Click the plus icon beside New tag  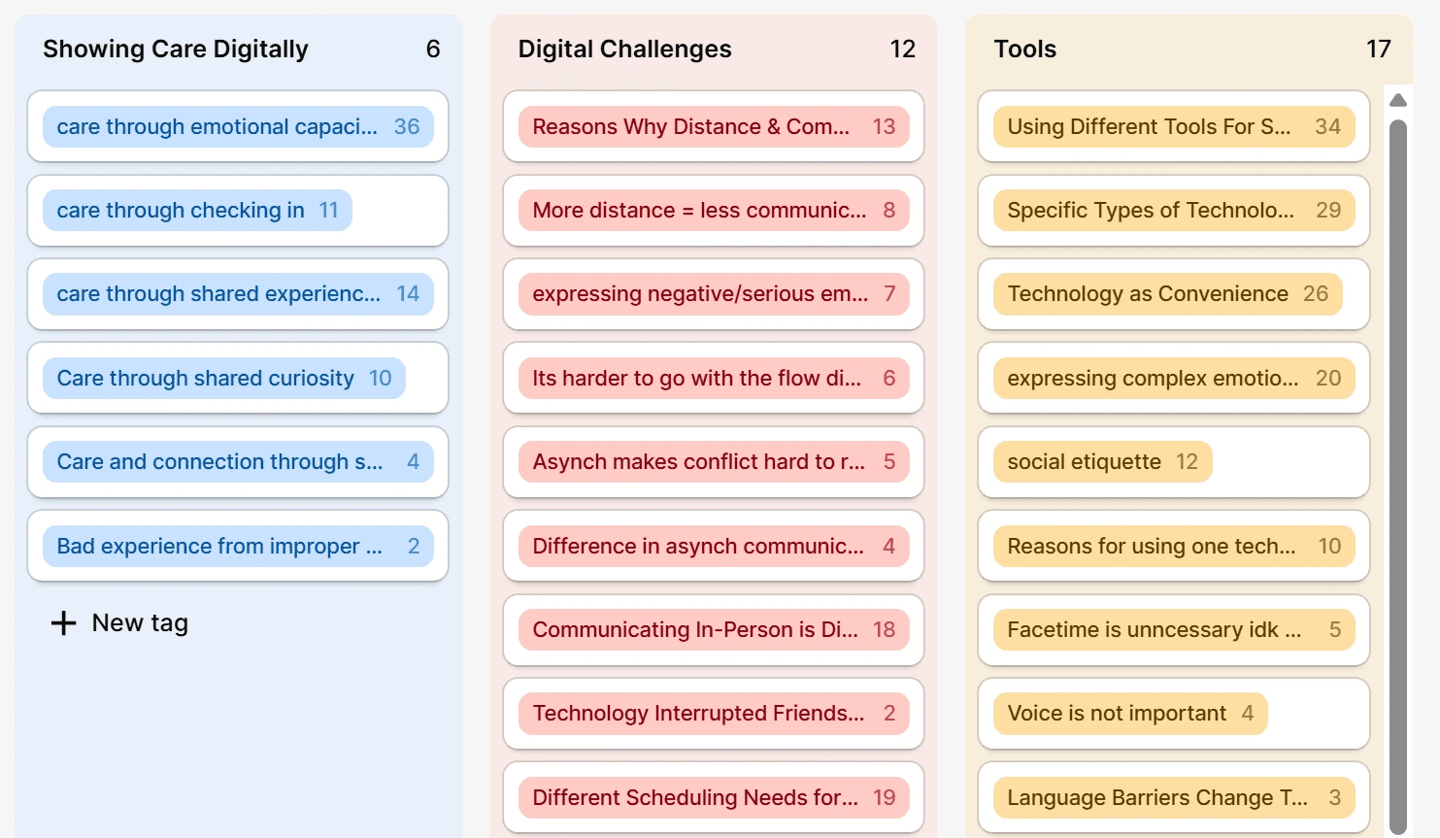(x=63, y=623)
